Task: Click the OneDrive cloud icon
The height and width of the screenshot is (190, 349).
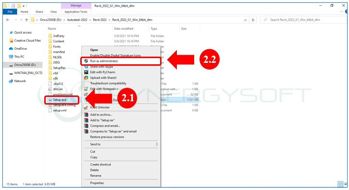Action: tap(11, 48)
